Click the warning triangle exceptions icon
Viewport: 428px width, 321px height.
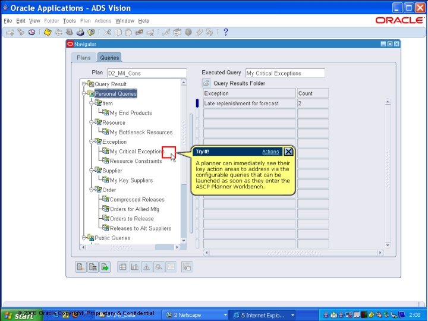(x=147, y=267)
